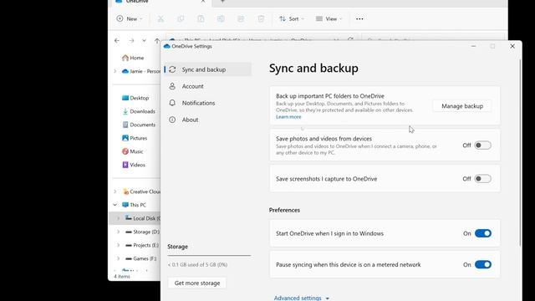The width and height of the screenshot is (535, 301).
Task: Click the Account person icon
Action: (172, 86)
